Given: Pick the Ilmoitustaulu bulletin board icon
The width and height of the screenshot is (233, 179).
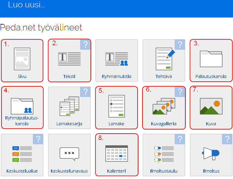Looking at the screenshot, I should (164, 154).
